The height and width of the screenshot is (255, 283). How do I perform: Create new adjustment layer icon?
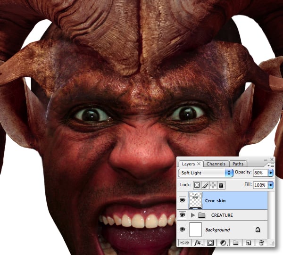click(223, 243)
